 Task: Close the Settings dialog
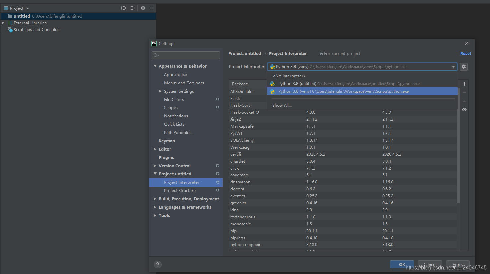(467, 43)
